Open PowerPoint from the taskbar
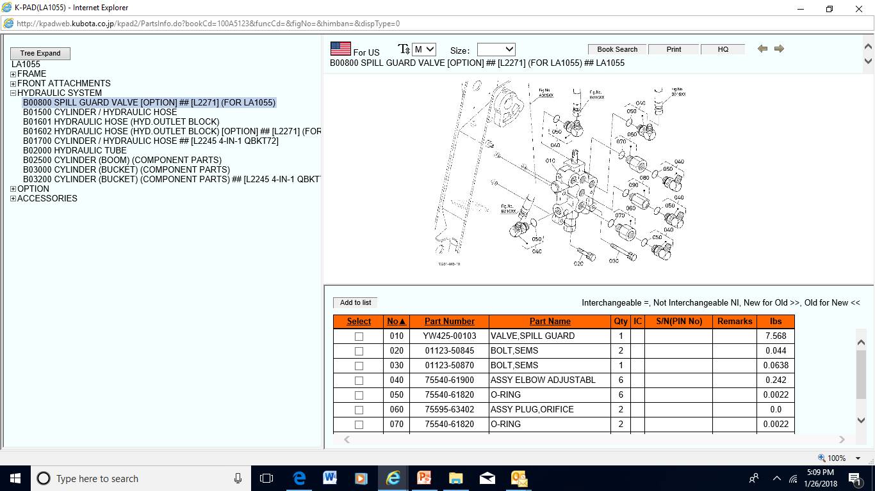Viewport: 875px width, 491px height. coord(424,478)
